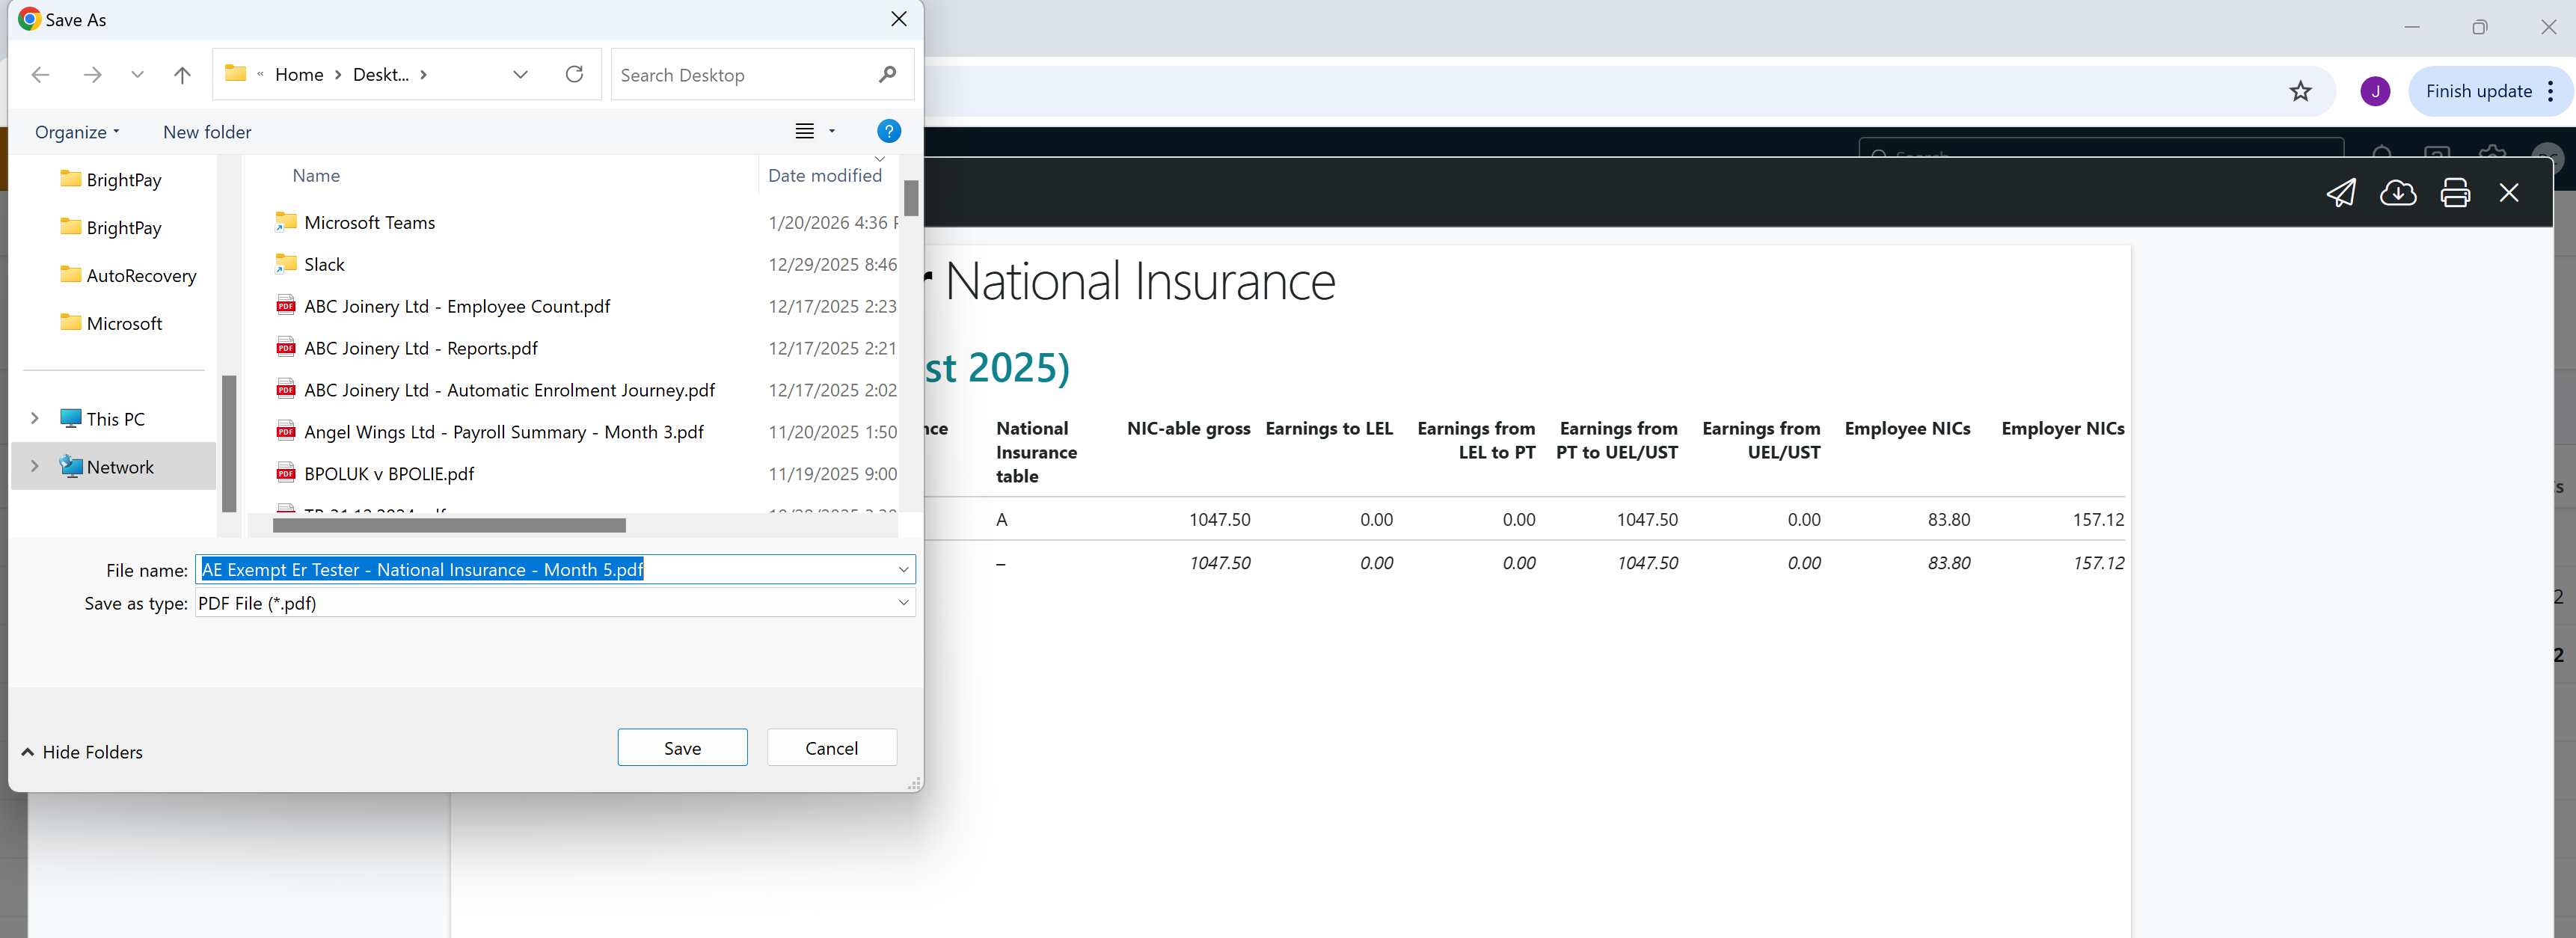
Task: Collapse with Hide Folders
Action: point(82,752)
